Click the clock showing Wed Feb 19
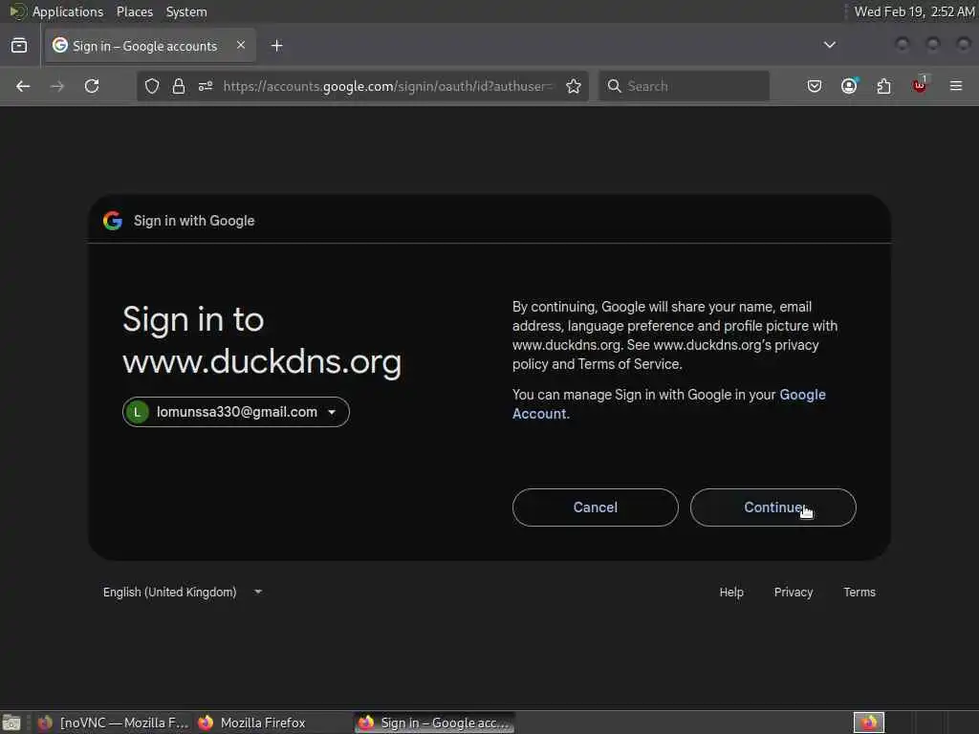The height and width of the screenshot is (734, 979). (913, 11)
